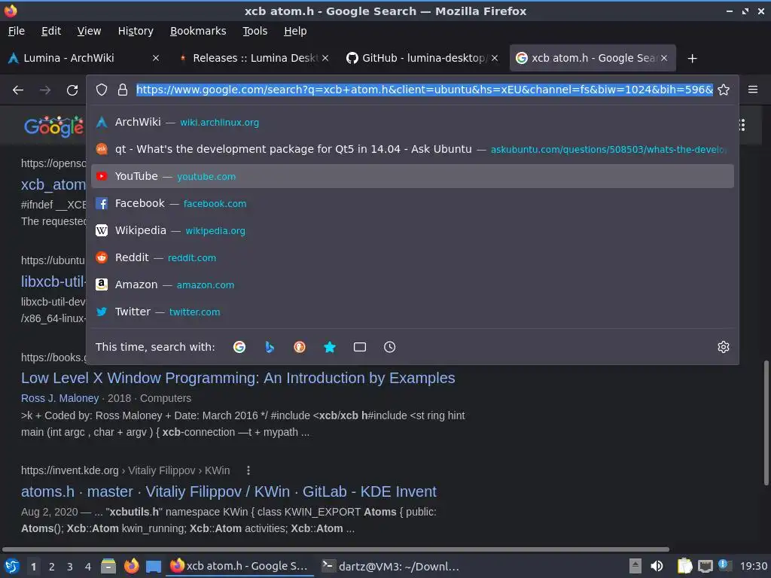
Task: Close the GitHub lumina-desktop tab
Action: [x=495, y=58]
